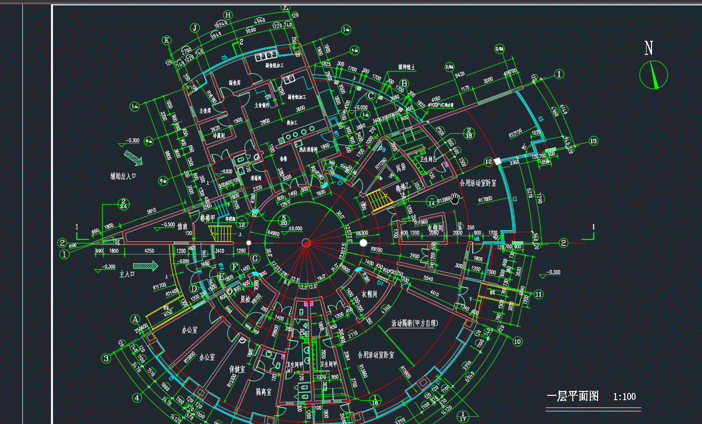Click the 主食制作 room label
Screen dimensions: 702x424
(262, 105)
